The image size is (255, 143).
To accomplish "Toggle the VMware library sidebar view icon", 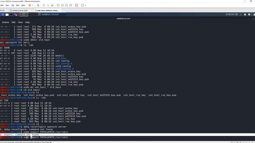I will click(58, 5).
